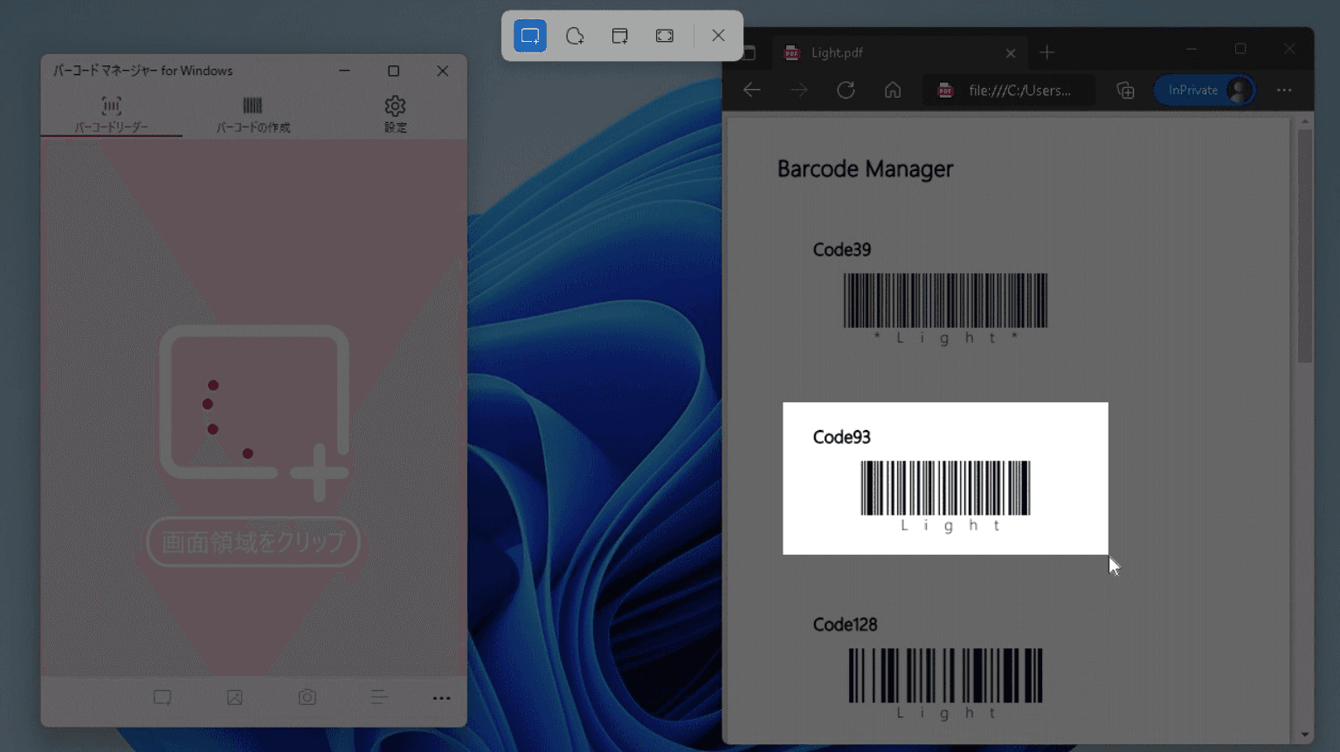
Task: Click the image file icon in bottom bar
Action: coord(235,698)
